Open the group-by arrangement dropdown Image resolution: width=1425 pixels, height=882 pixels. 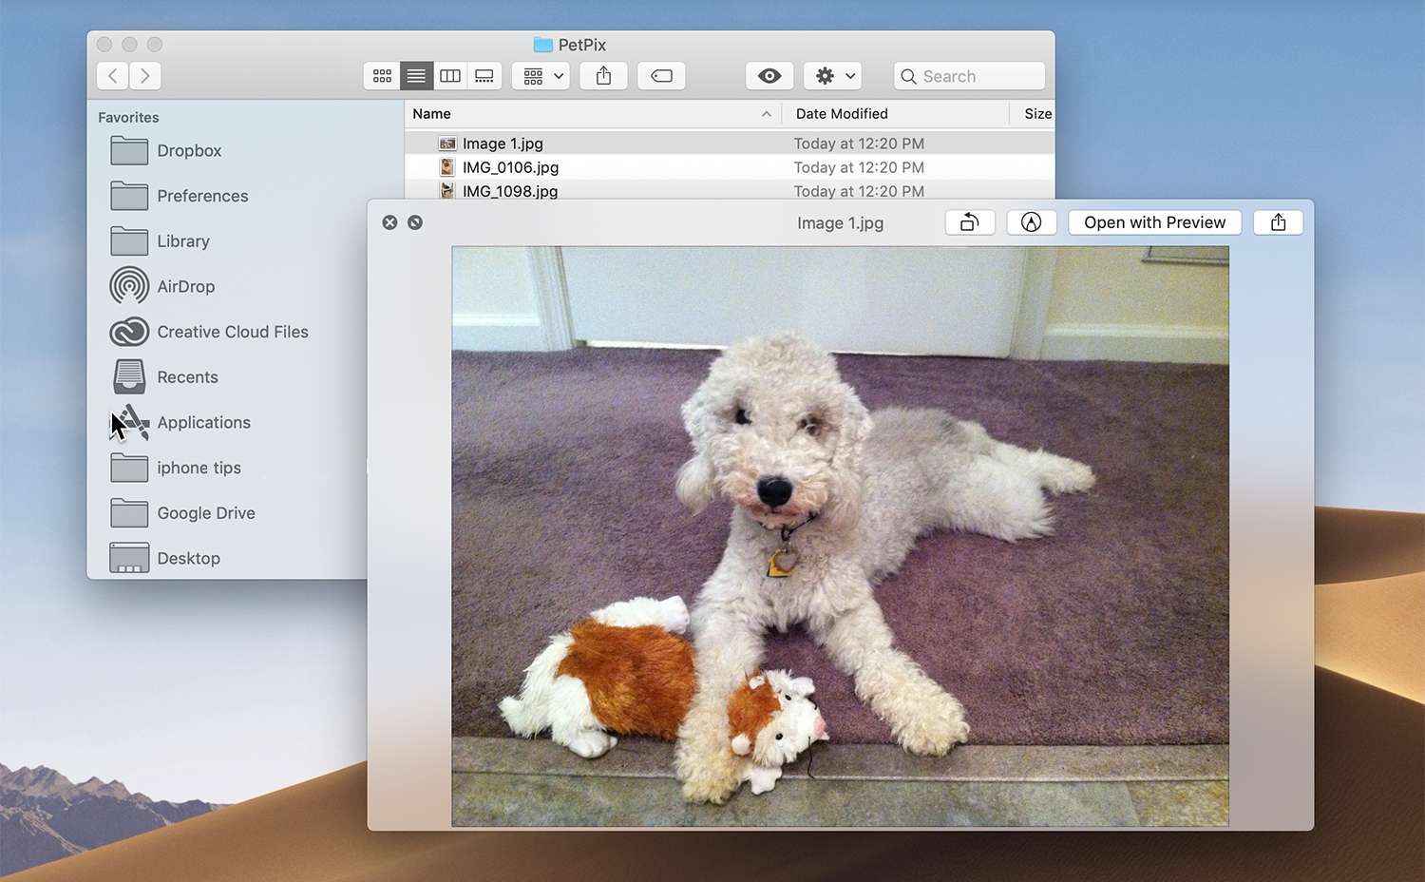click(541, 76)
